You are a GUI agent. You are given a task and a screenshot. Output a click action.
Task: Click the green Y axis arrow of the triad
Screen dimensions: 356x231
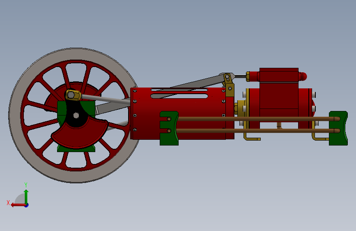click(26, 196)
